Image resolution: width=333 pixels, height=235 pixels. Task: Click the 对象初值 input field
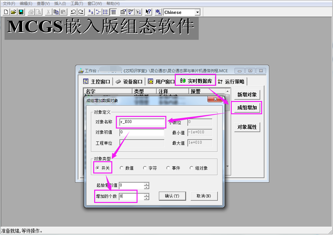[x=142, y=132]
